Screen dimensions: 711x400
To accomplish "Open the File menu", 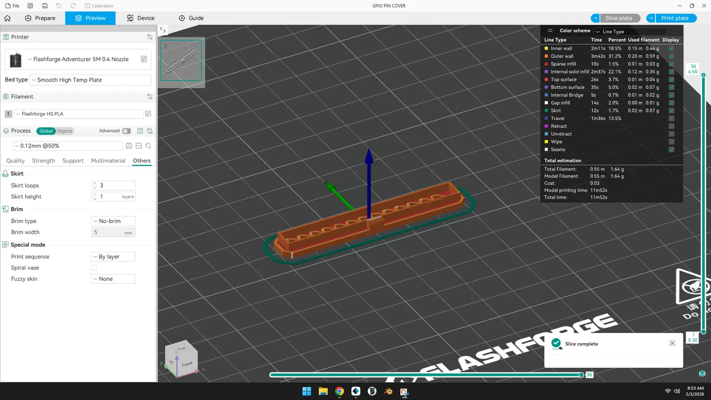I will [12, 6].
